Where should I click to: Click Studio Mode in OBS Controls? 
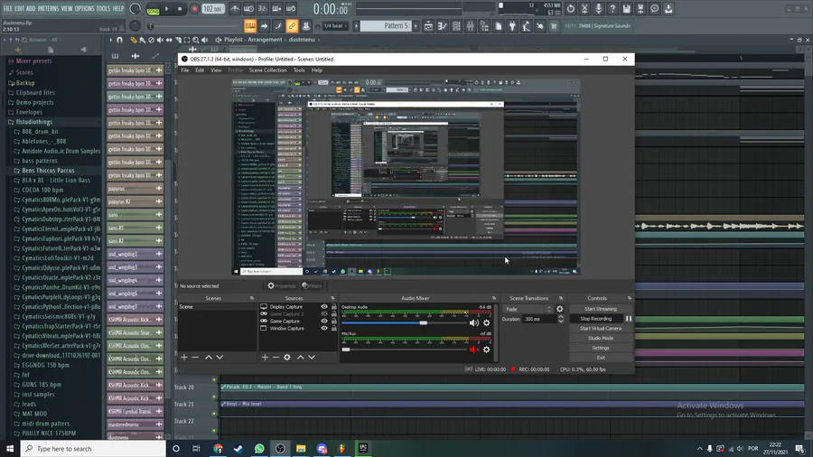(601, 339)
